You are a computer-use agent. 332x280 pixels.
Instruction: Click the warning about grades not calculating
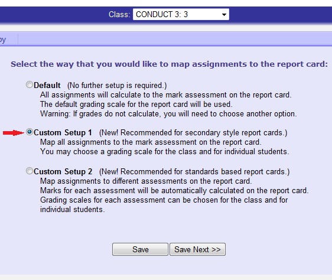click(168, 114)
